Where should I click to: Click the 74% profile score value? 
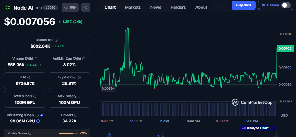83,133
